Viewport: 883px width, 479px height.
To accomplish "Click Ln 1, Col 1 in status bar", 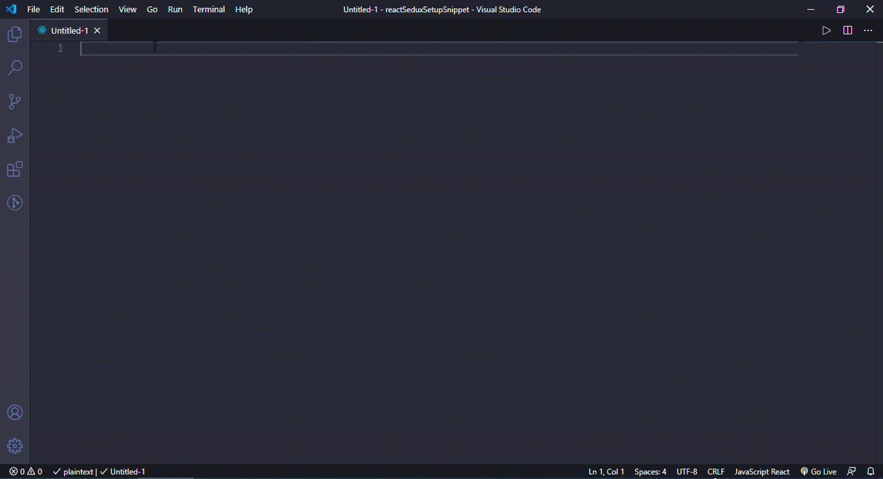I will 607,472.
